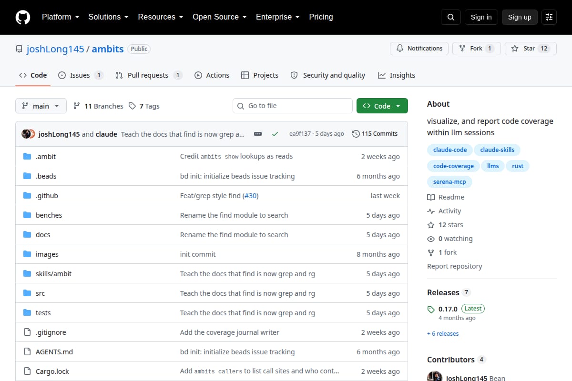
Task: View the 115 Commits history
Action: [x=375, y=134]
